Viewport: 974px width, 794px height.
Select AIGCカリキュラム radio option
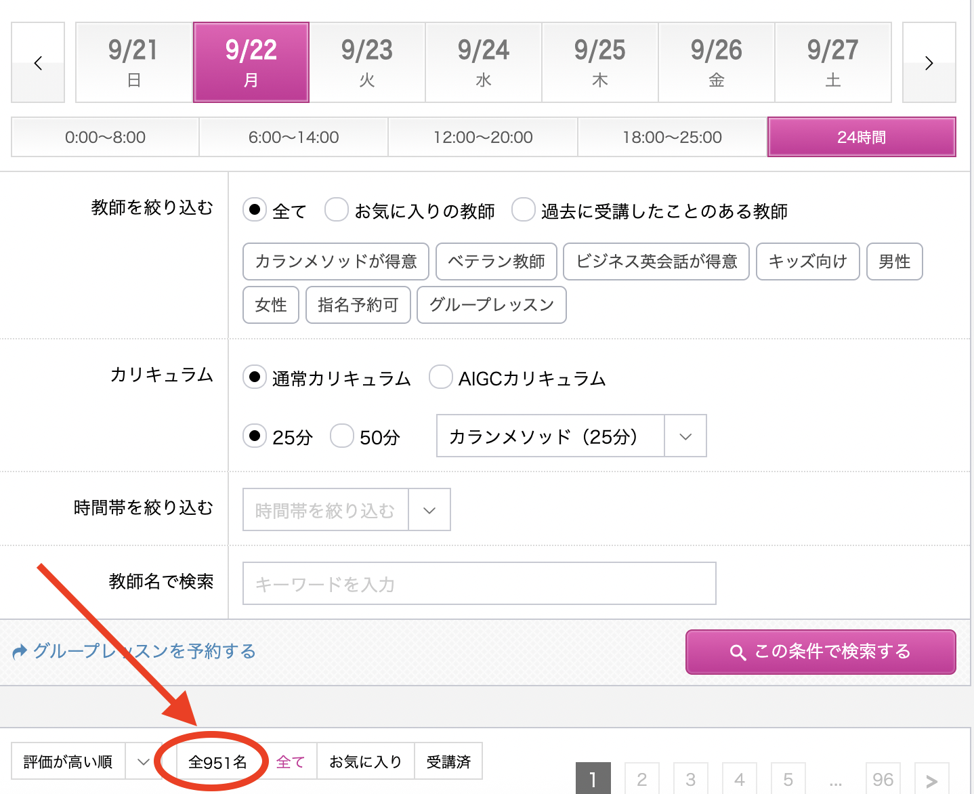click(x=441, y=377)
